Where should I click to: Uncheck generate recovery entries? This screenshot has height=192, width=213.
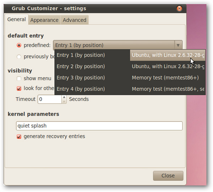click(x=19, y=136)
